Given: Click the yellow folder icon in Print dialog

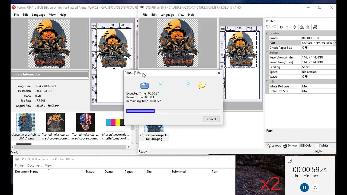Looking at the screenshot, I should [x=202, y=85].
